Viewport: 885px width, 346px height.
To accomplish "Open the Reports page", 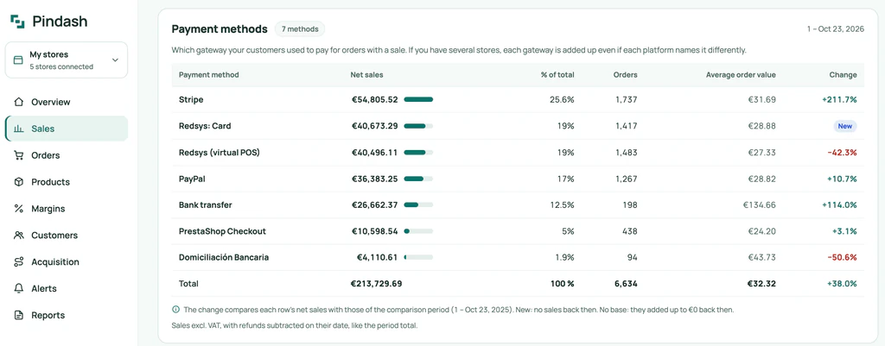I will click(67, 315).
